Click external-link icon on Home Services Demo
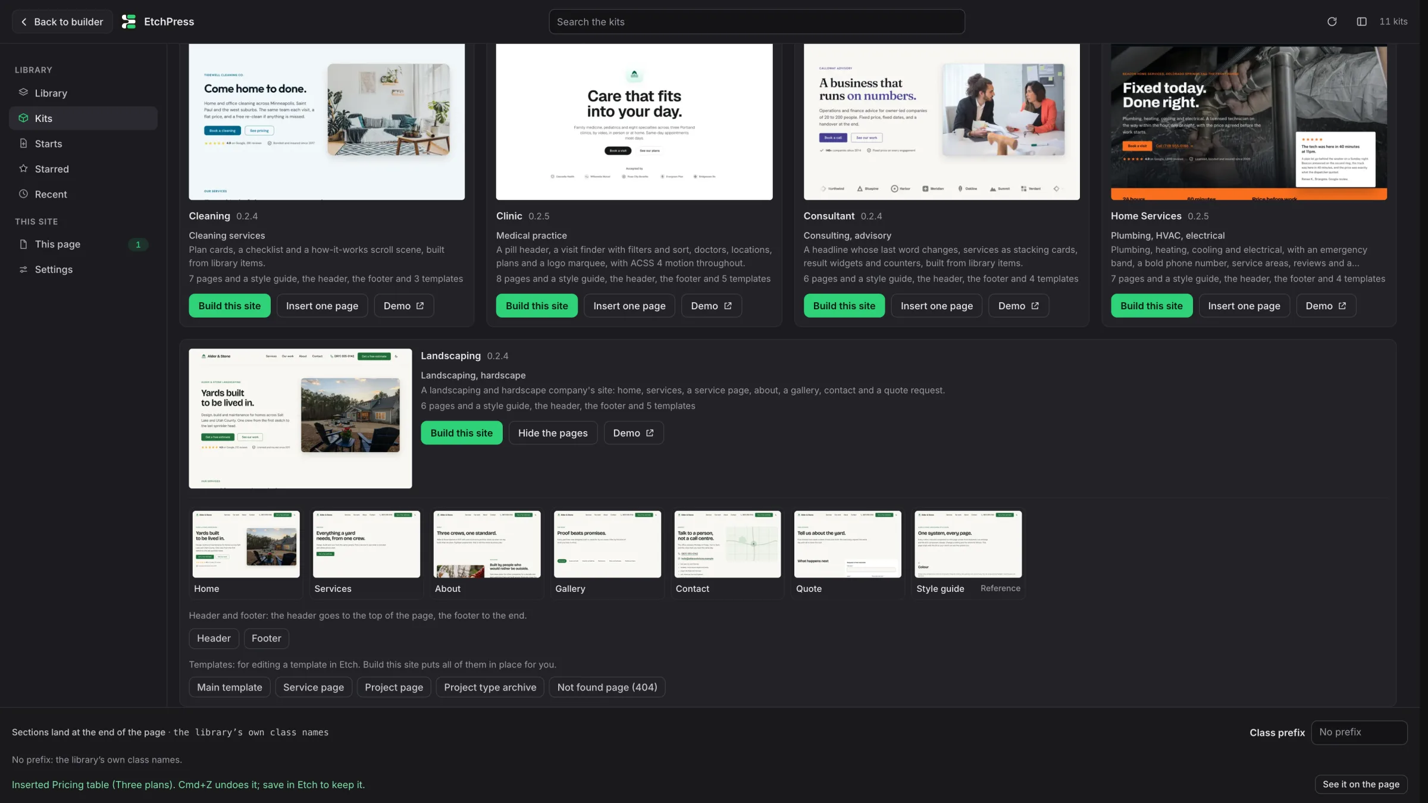 [x=1342, y=306]
